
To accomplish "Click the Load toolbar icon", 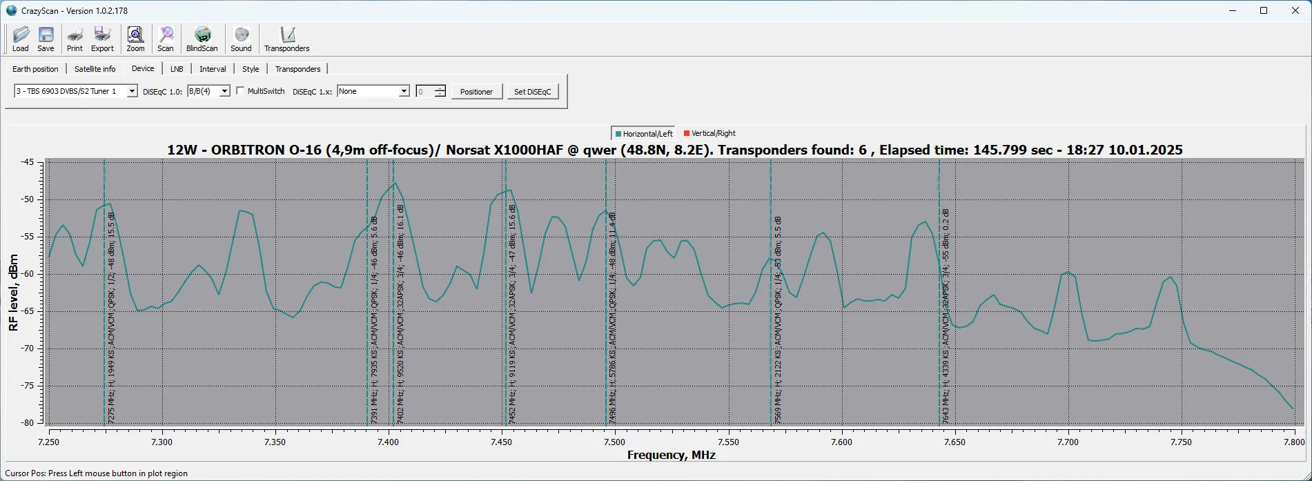I will [21, 39].
